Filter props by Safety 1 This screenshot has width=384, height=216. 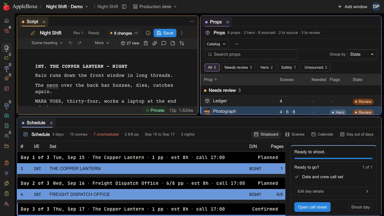[288, 67]
